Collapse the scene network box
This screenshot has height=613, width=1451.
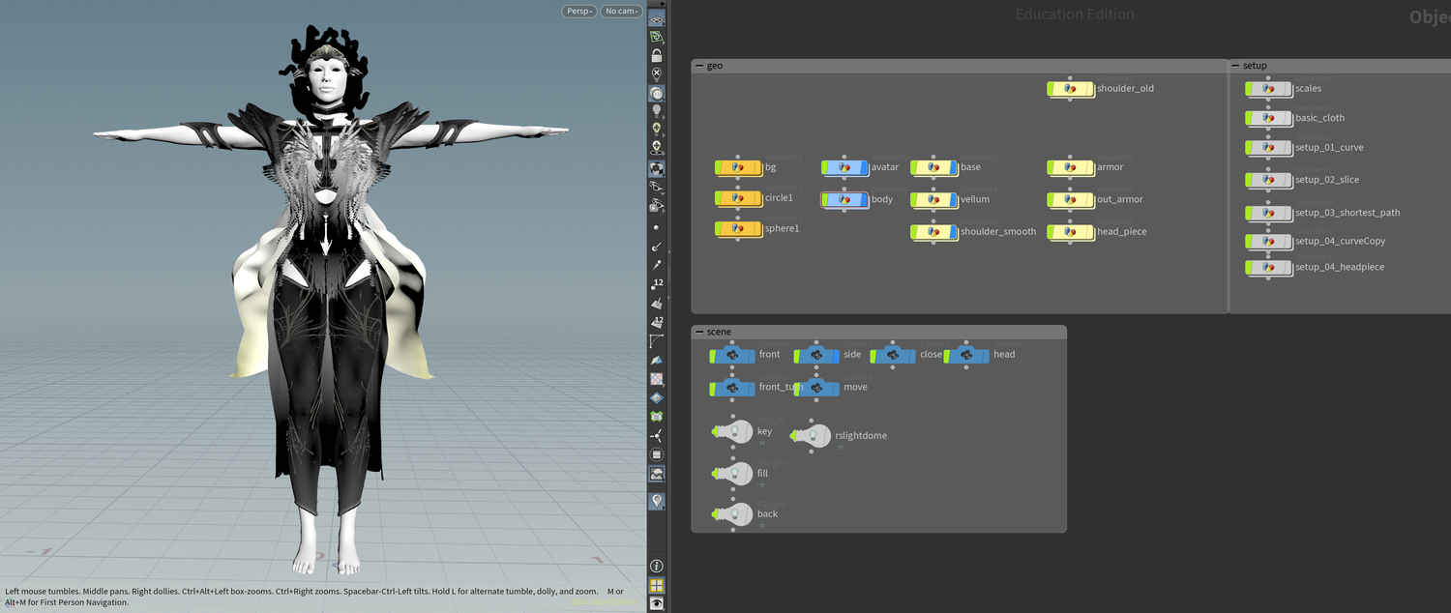pyautogui.click(x=699, y=332)
